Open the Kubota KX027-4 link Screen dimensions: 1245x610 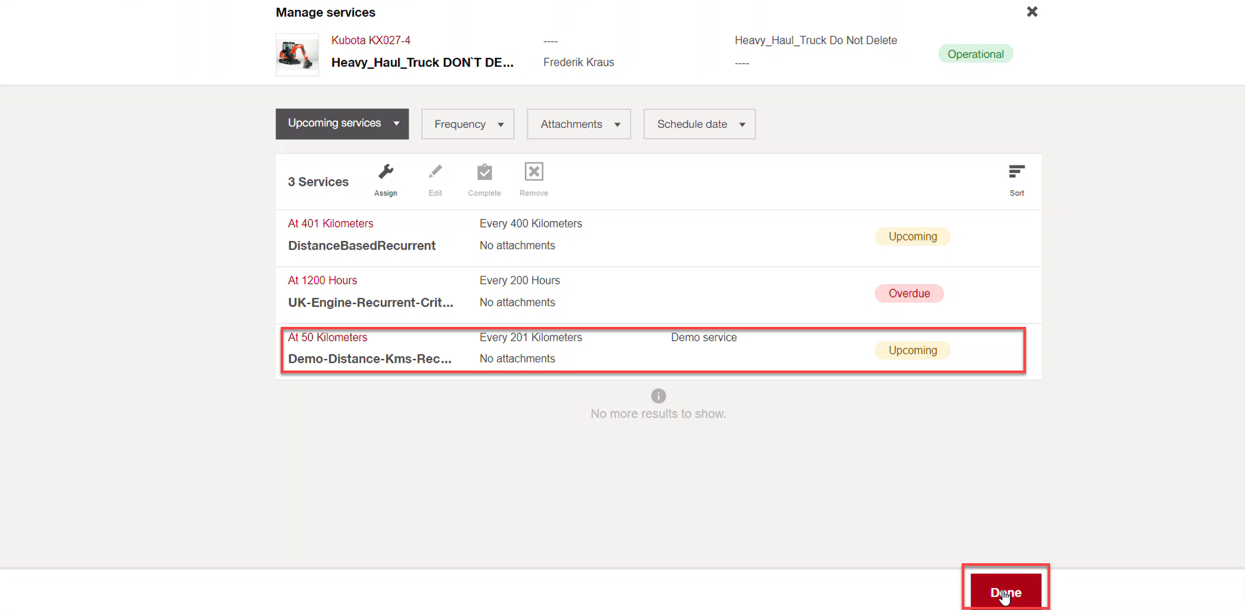tap(371, 40)
